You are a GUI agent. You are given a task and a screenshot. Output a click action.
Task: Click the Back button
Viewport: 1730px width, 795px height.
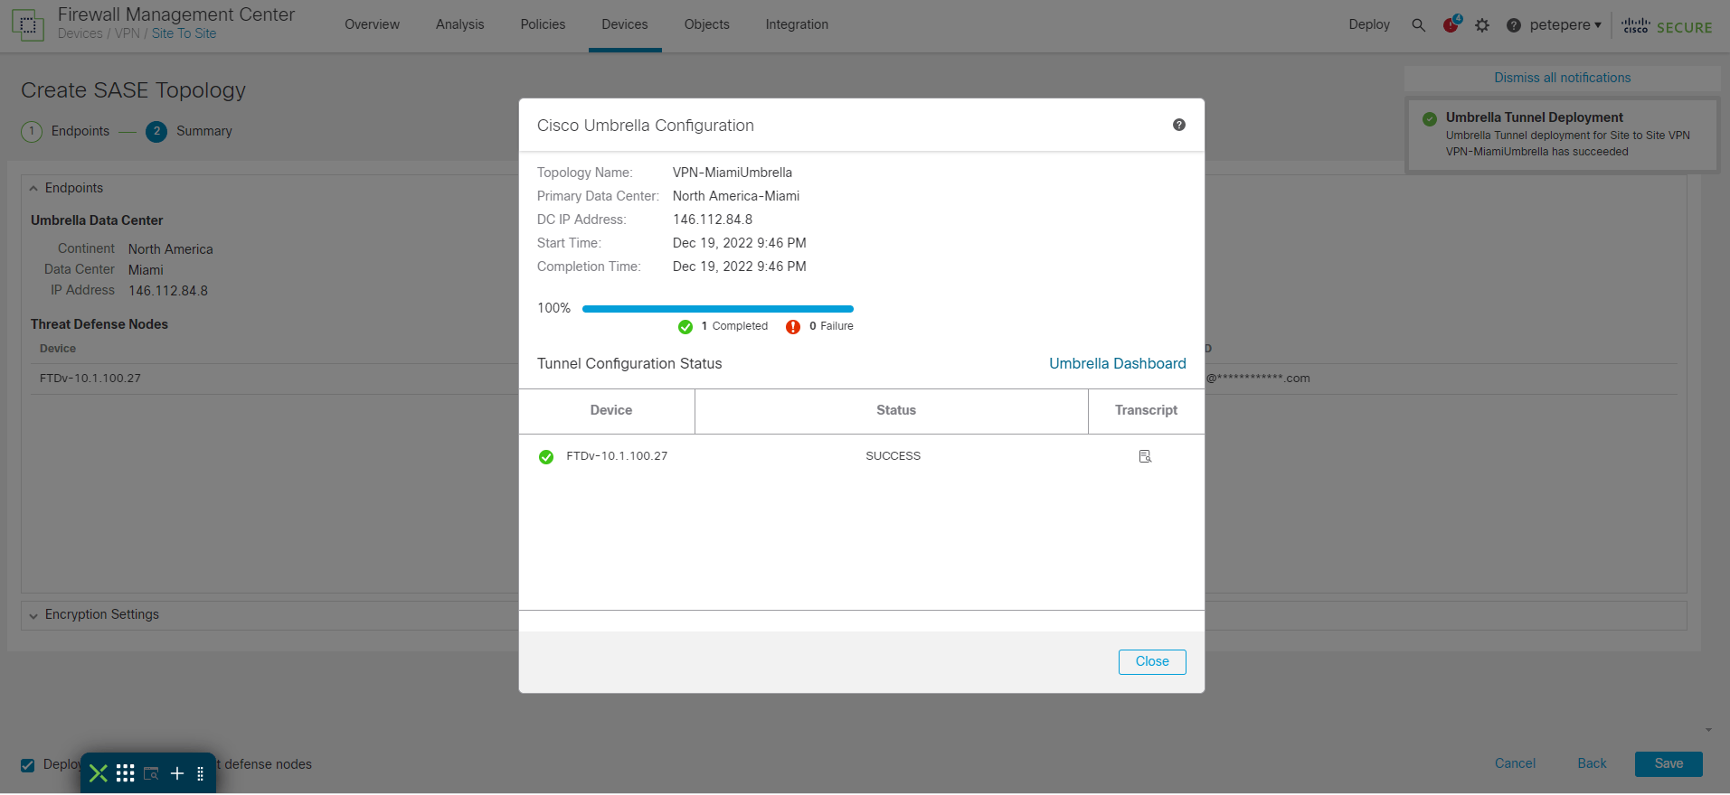1592,764
